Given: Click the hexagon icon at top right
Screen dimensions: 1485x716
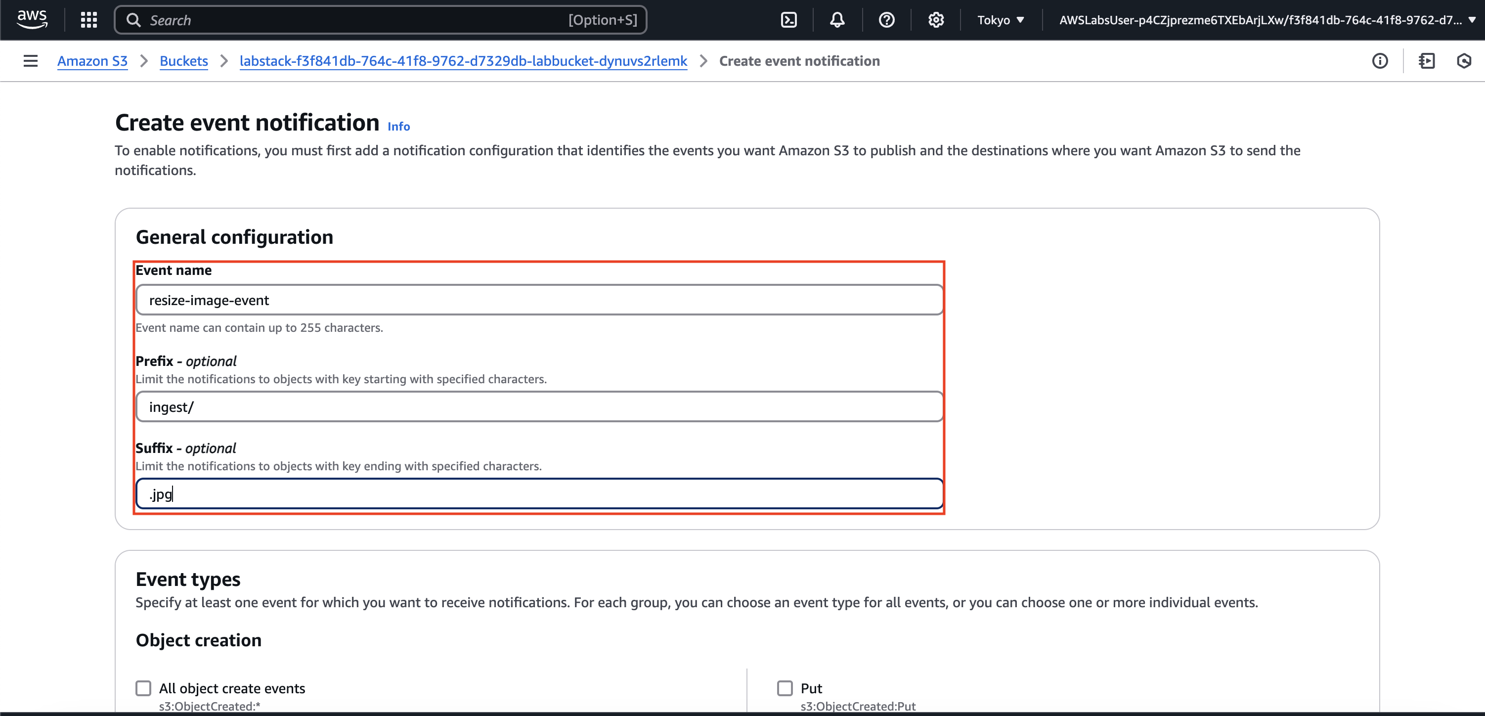Looking at the screenshot, I should click(x=1464, y=61).
